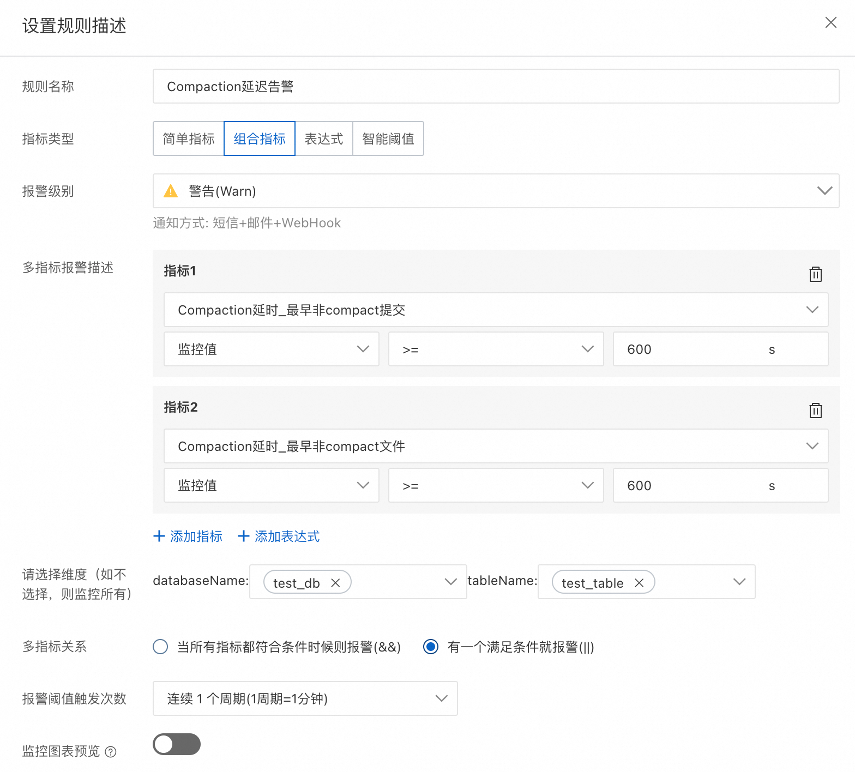
Task: Click the 指标2 heading
Action: pyautogui.click(x=180, y=407)
